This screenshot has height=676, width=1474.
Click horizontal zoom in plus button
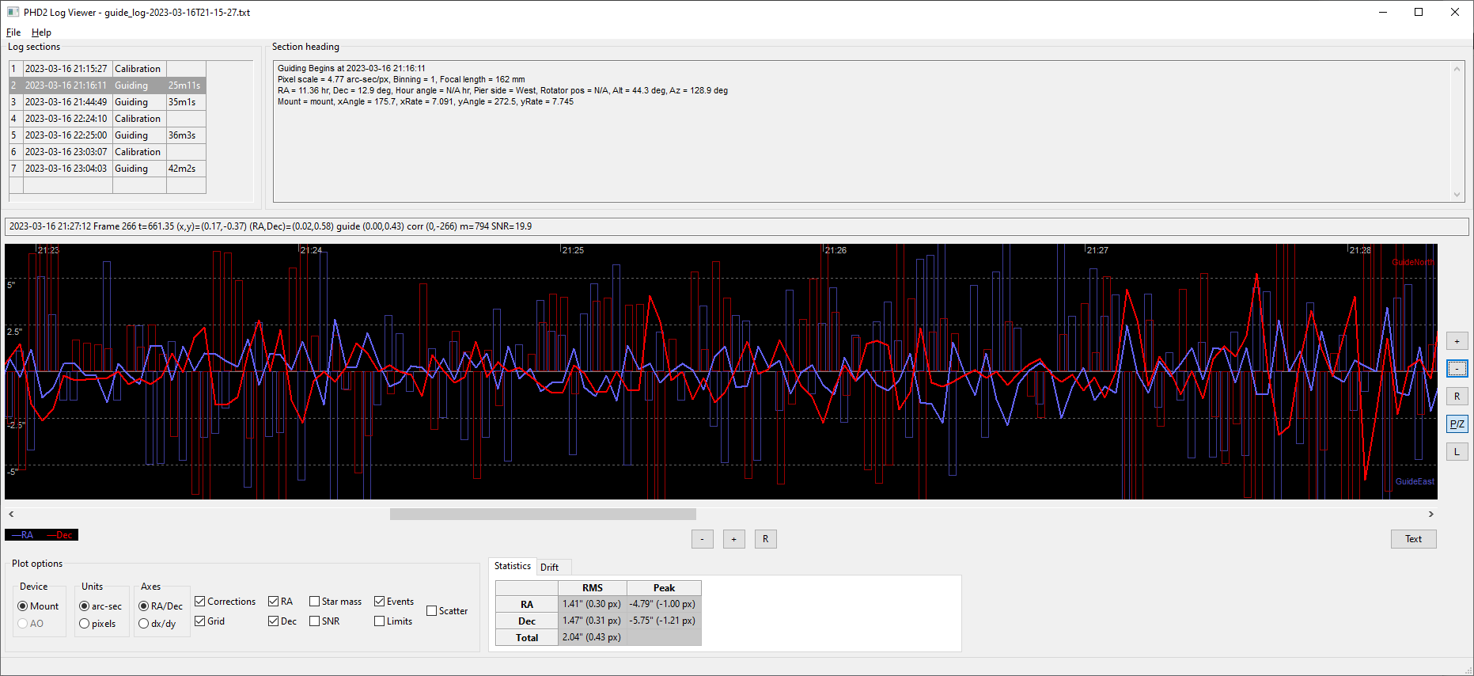pos(733,539)
